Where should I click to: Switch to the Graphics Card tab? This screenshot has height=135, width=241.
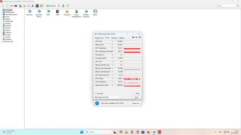click(99, 38)
